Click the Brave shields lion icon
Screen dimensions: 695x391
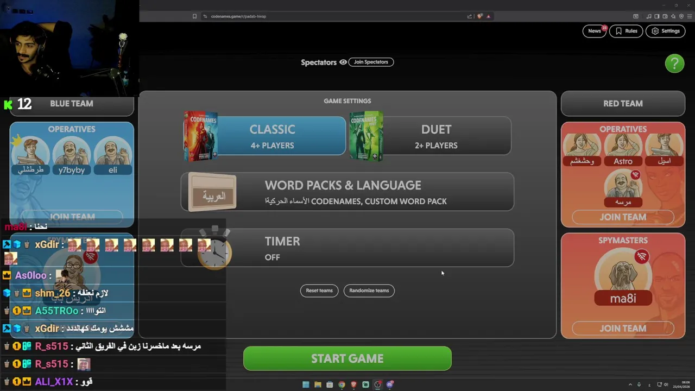pyautogui.click(x=479, y=16)
